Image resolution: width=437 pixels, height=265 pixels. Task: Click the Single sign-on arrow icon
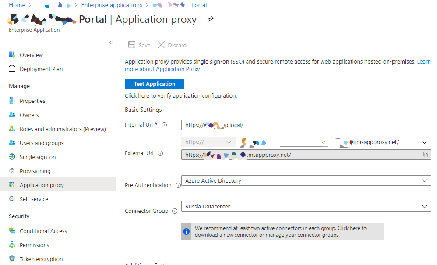12,157
